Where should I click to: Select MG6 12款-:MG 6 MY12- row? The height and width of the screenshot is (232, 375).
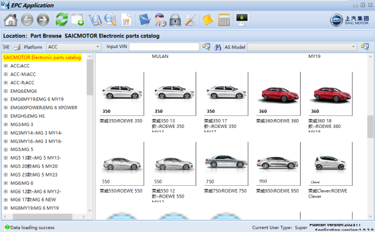pyautogui.click(x=36, y=191)
